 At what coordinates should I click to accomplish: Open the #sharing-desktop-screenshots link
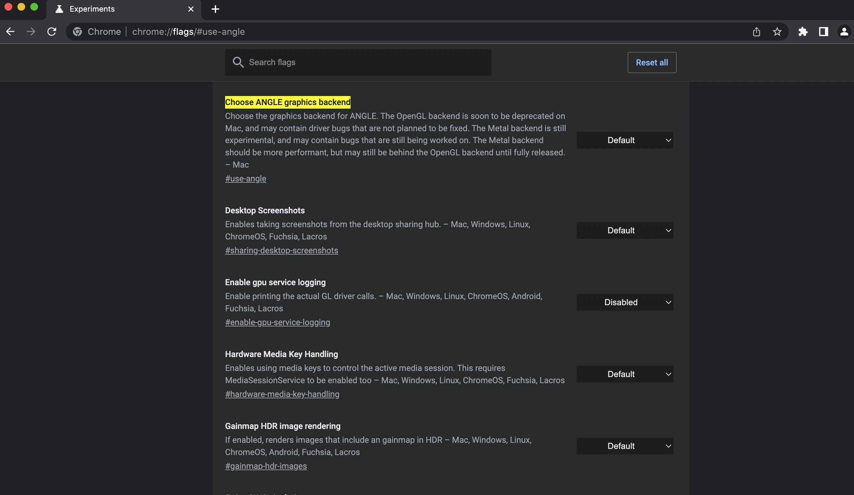tap(281, 250)
